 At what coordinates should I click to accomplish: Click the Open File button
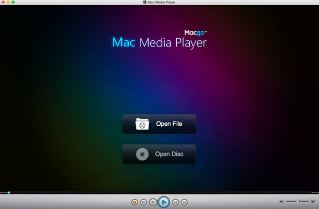click(x=159, y=124)
